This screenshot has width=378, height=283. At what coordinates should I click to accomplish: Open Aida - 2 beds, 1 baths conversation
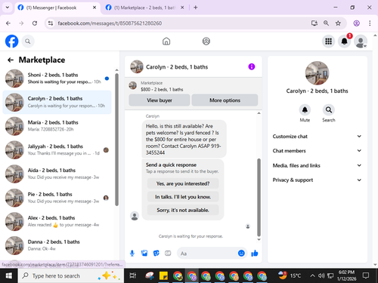point(57,174)
